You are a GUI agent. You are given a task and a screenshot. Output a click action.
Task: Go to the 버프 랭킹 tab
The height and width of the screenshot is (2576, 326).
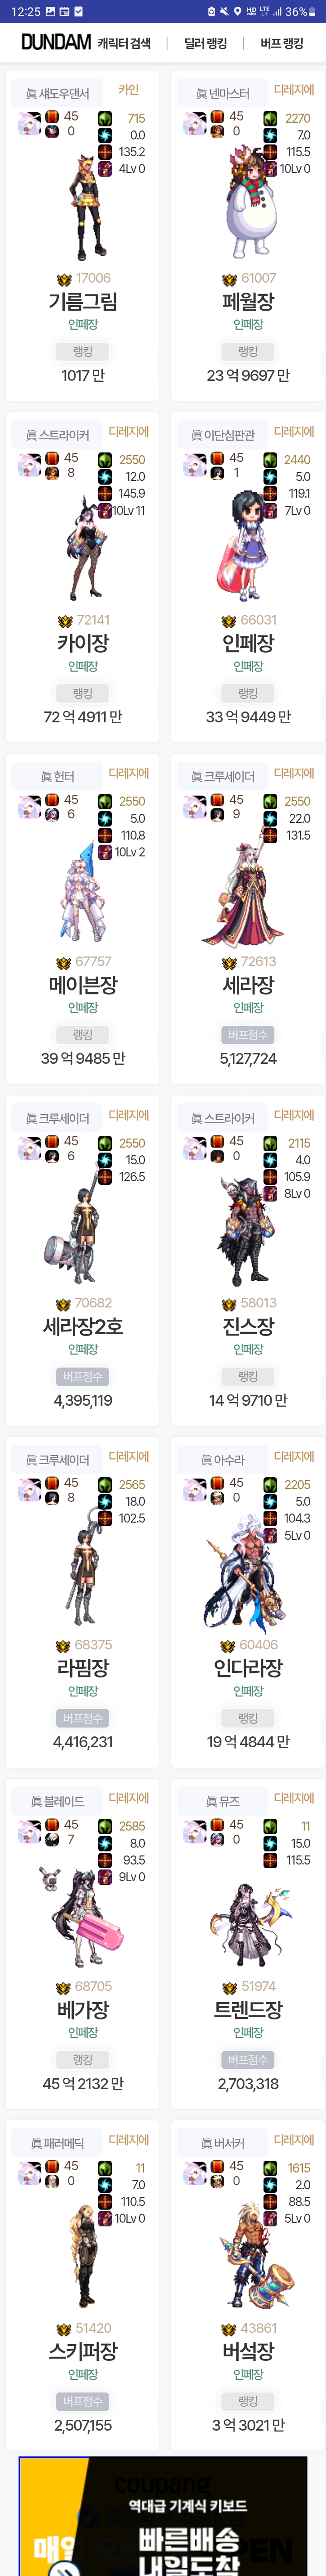[x=281, y=43]
